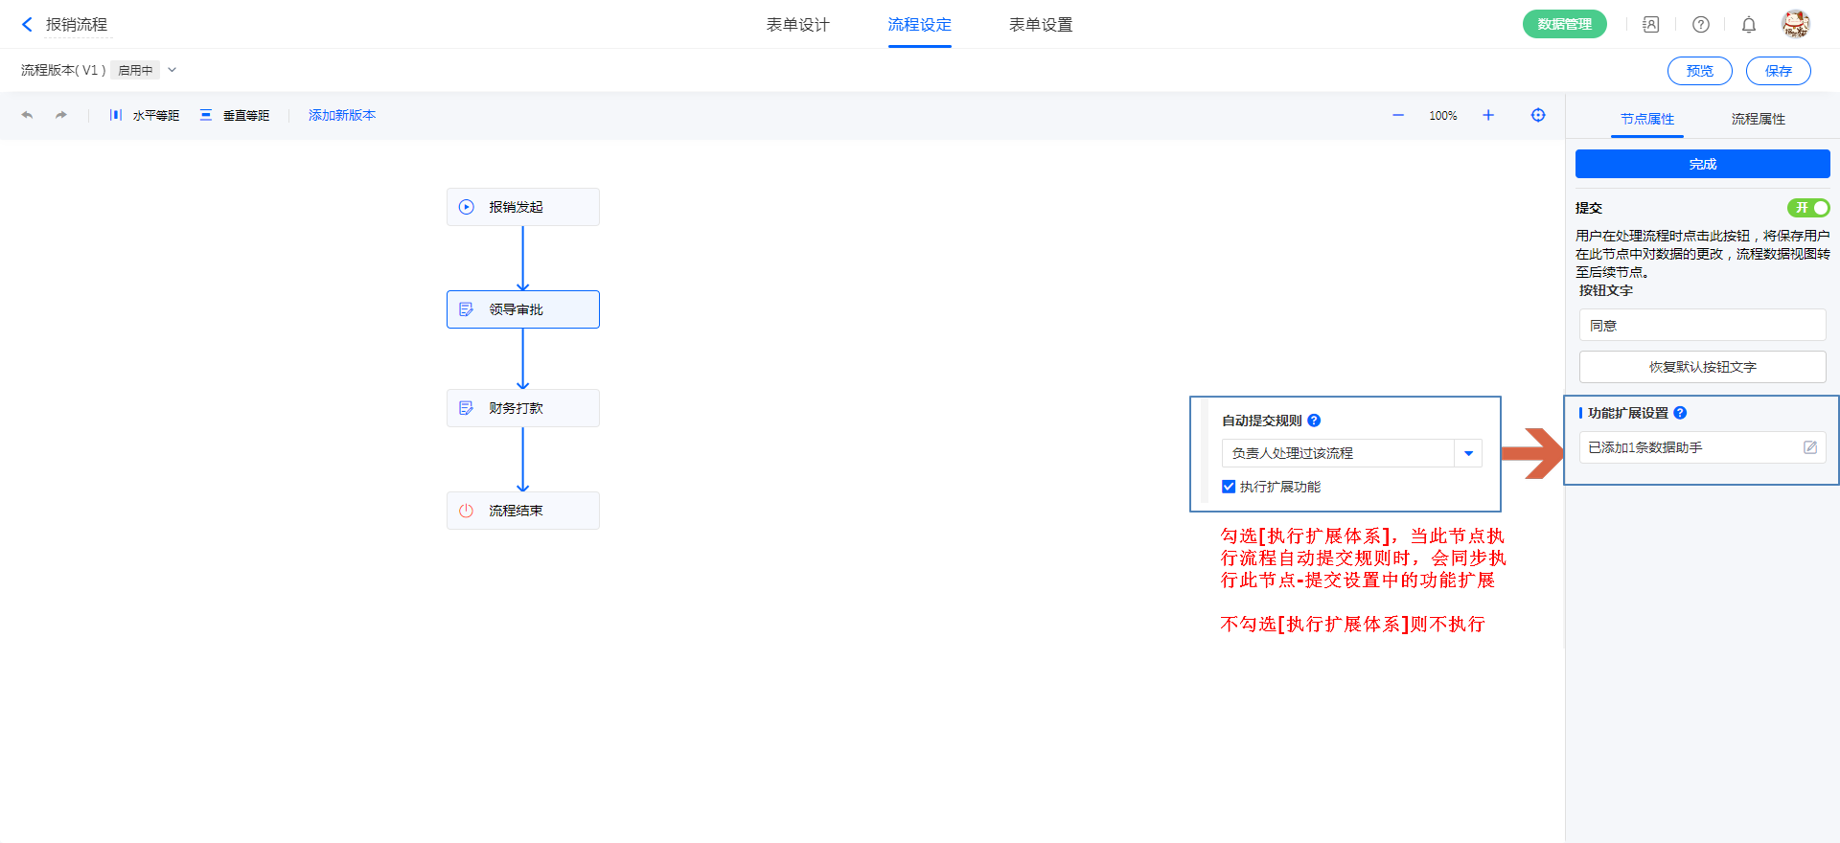Click the 按钮文字 input containing 同意

(x=1702, y=326)
